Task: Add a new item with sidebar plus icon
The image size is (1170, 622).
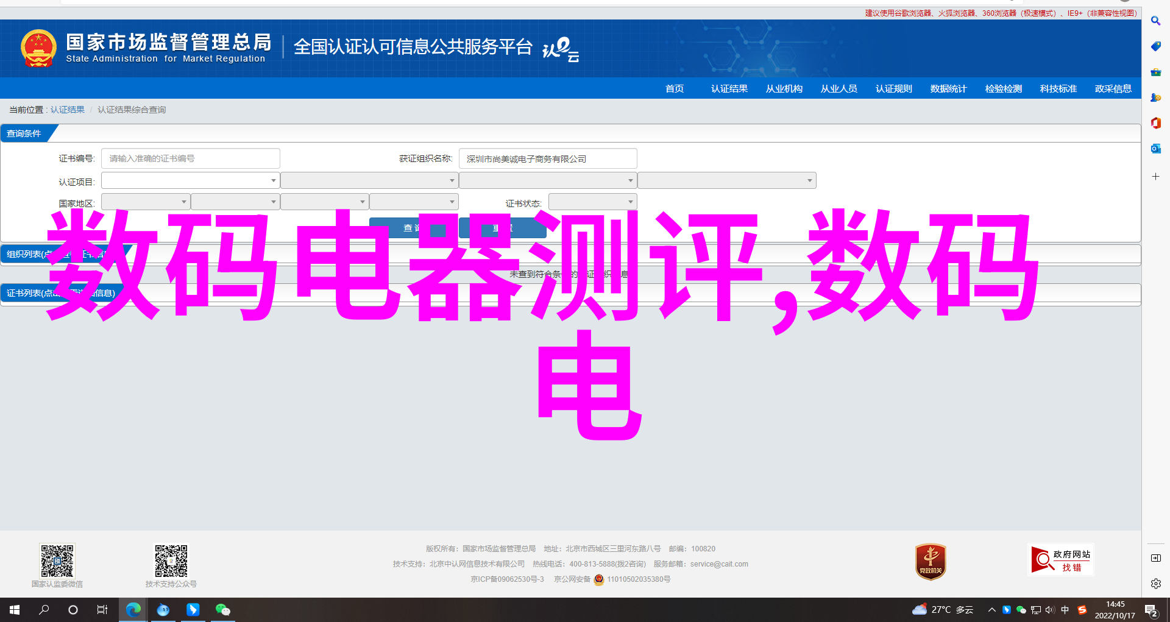Action: pos(1155,177)
